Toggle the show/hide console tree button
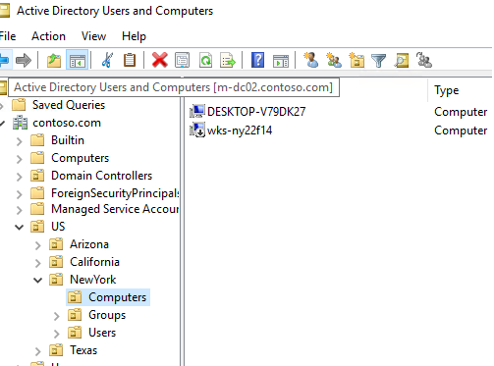This screenshot has height=366, width=494. click(x=78, y=60)
